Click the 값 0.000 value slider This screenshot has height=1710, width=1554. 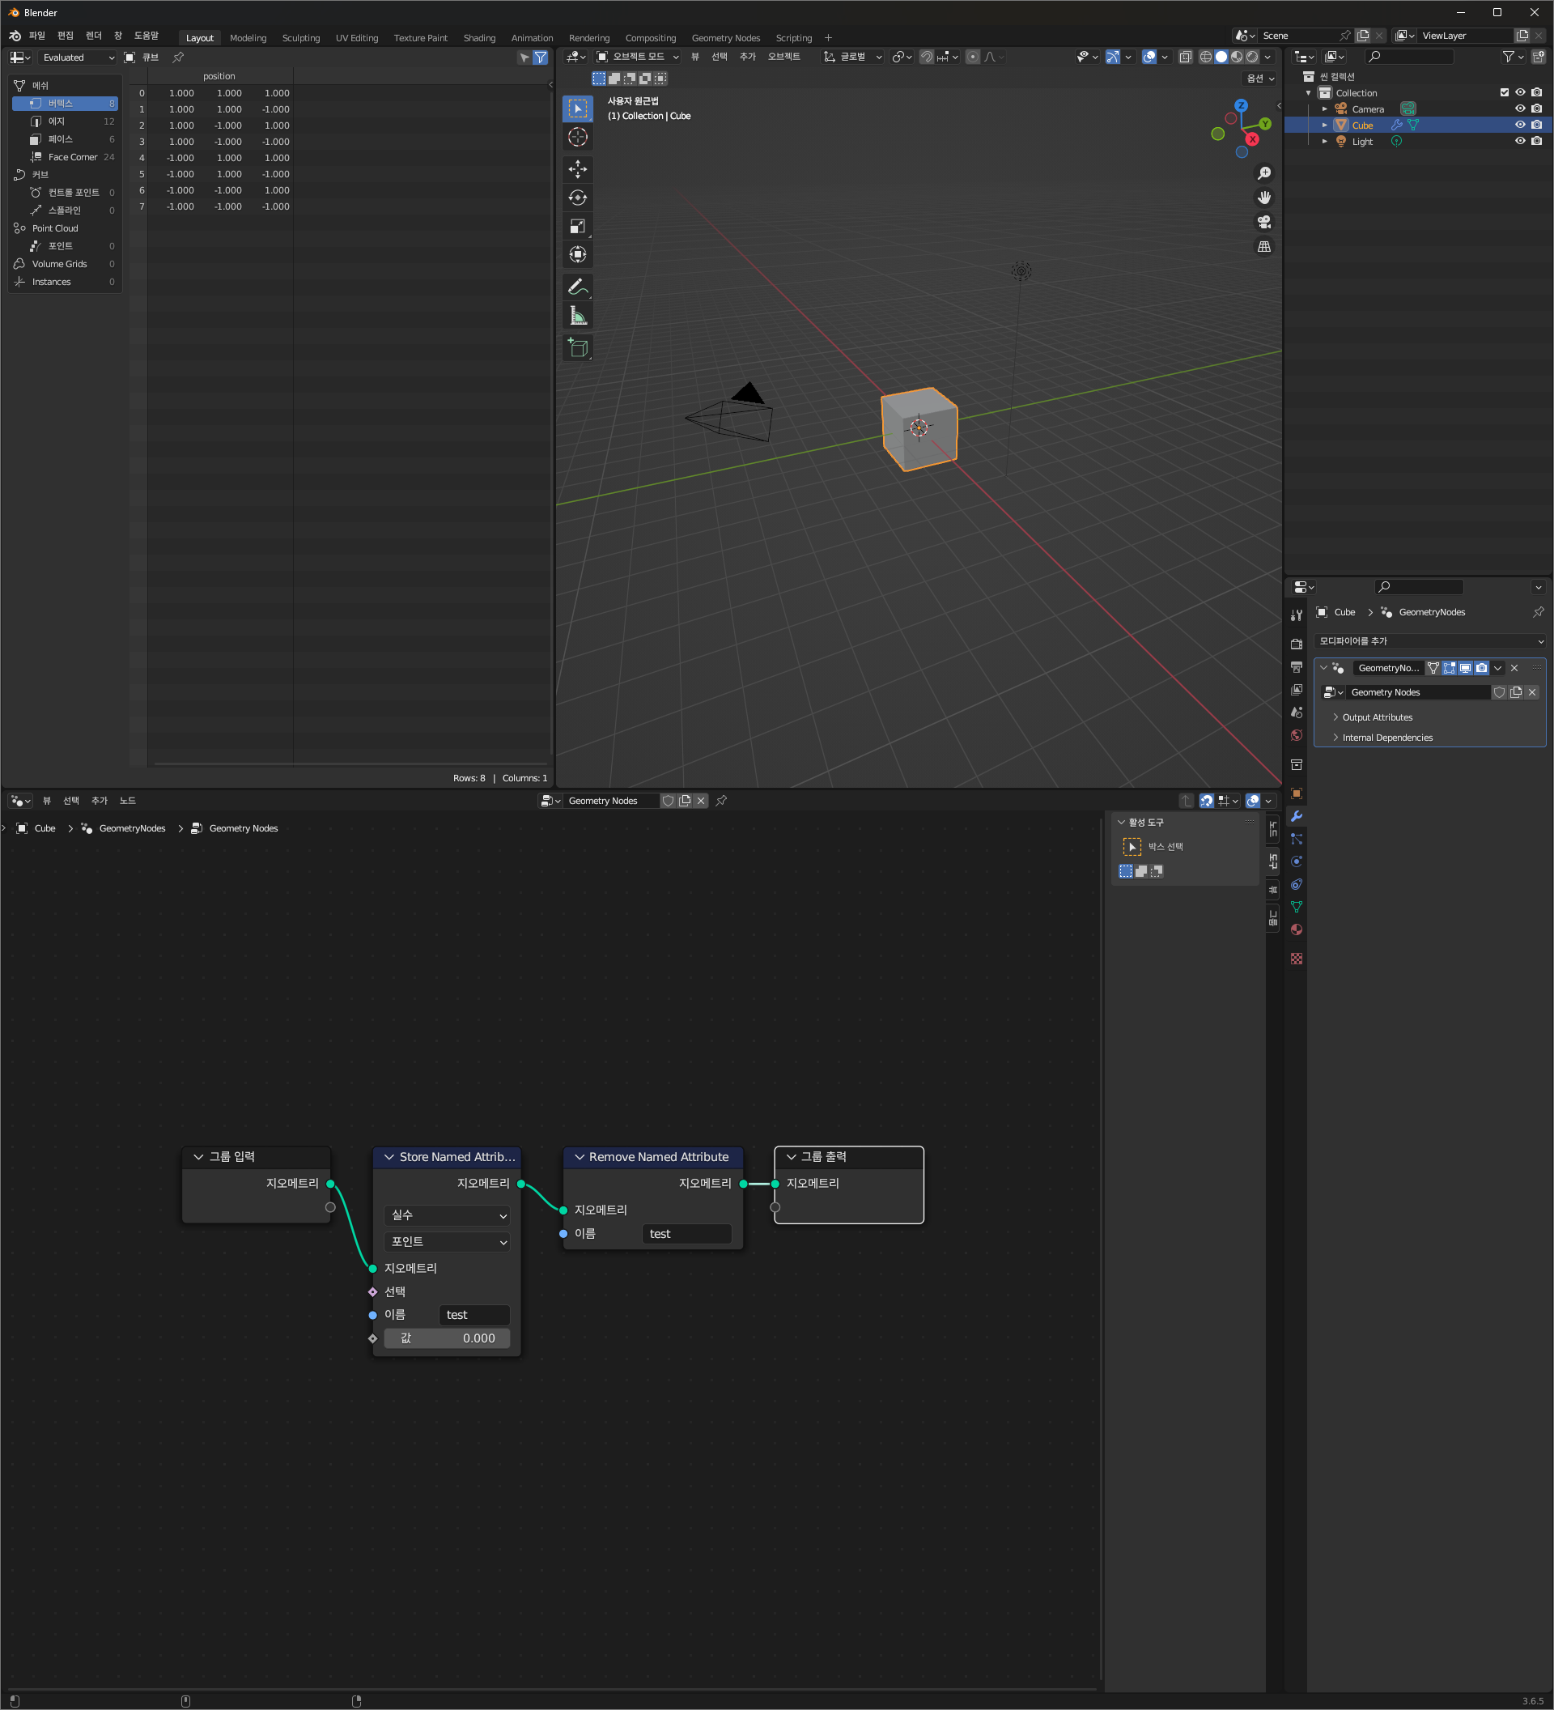pyautogui.click(x=447, y=1338)
